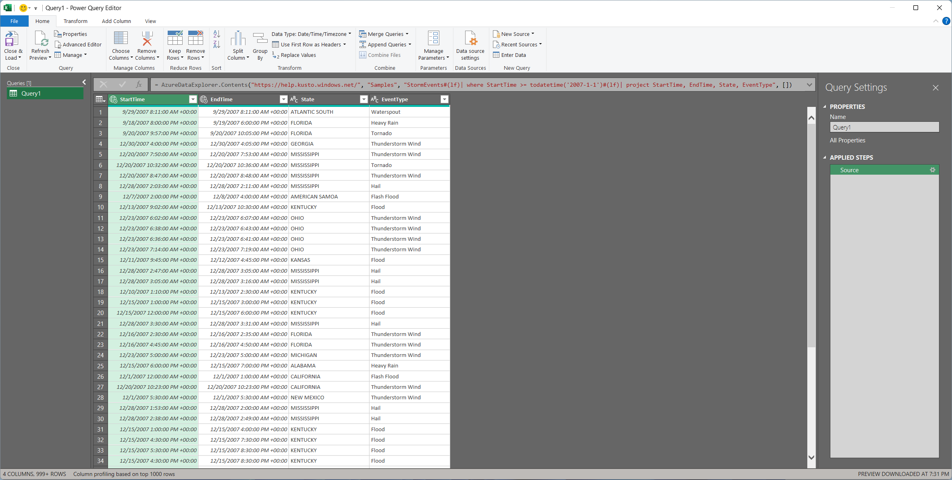This screenshot has width=952, height=480.
Task: Click the scroll down arrow of the table
Action: point(811,457)
